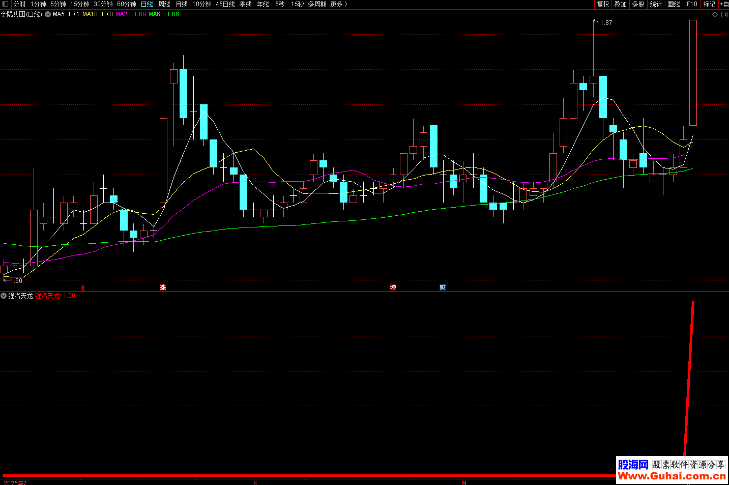Screen dimensions: 729x485
Task: Switch to 年线 yearly tab
Action: coord(263,4)
